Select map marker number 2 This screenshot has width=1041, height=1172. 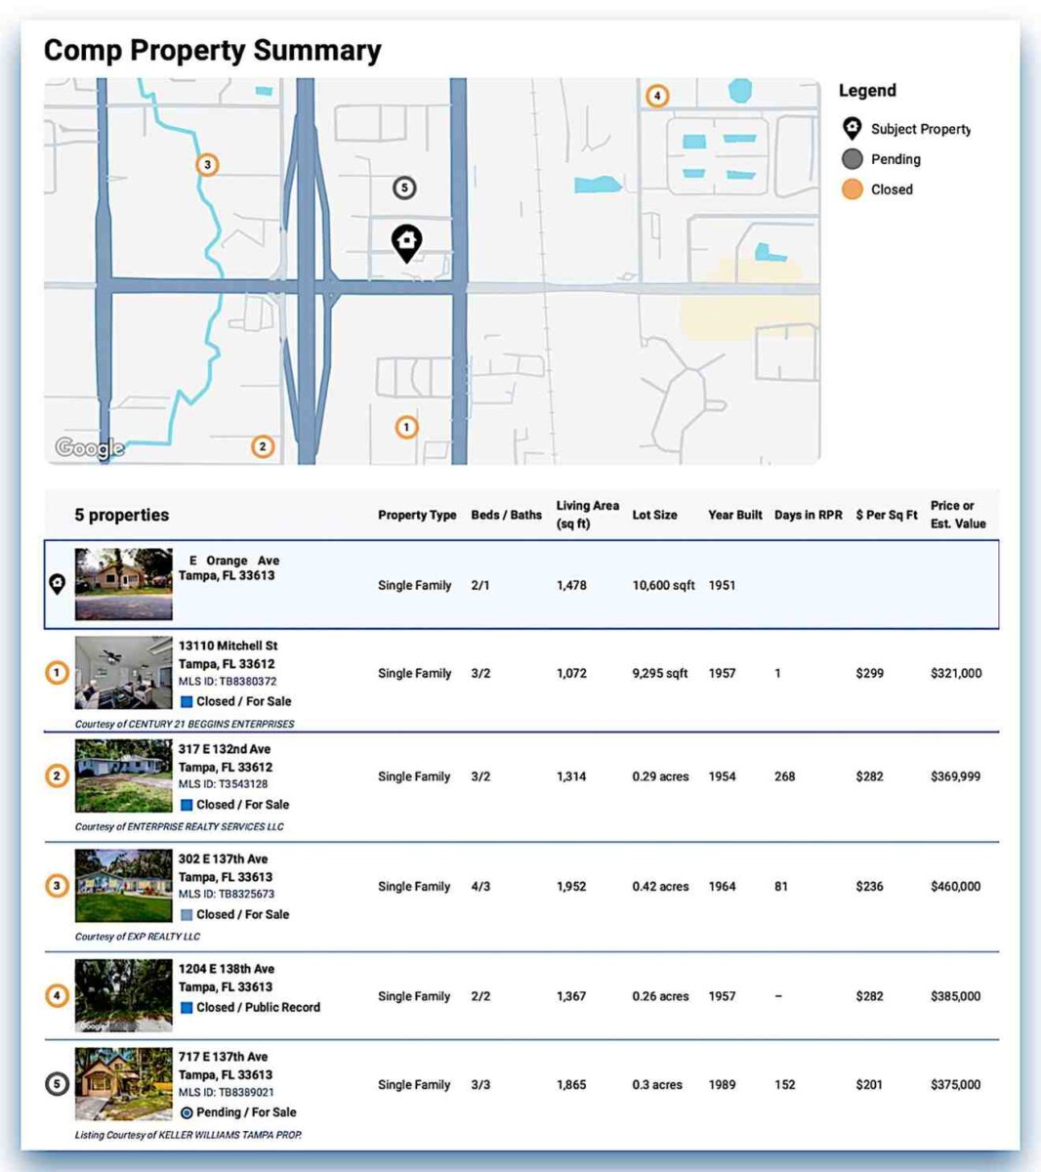pyautogui.click(x=262, y=446)
